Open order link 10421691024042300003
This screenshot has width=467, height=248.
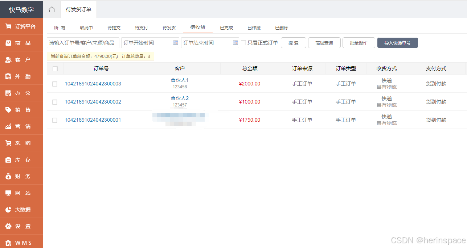point(93,84)
